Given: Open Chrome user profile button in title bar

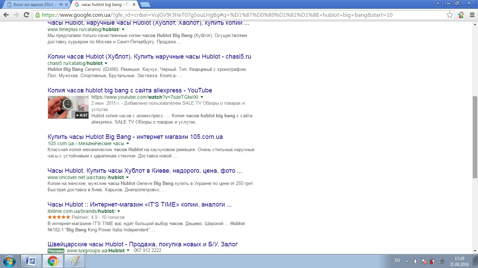Looking at the screenshot, I should (438, 3).
